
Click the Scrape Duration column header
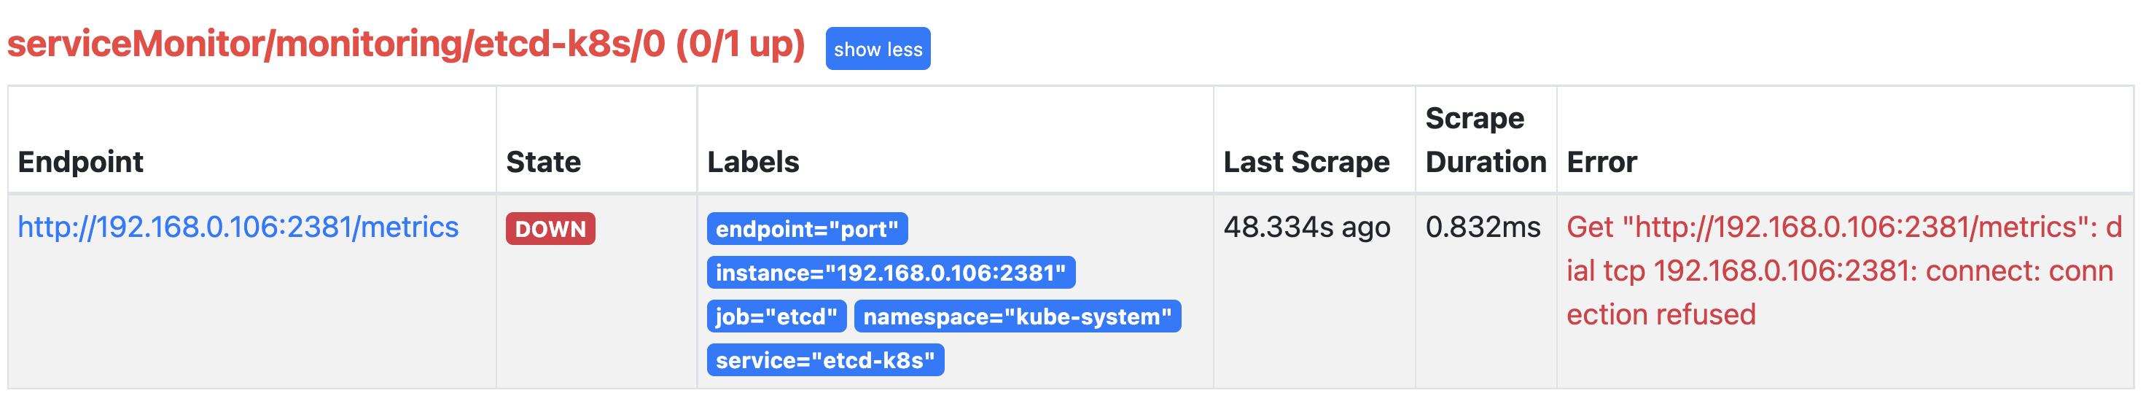[x=1486, y=140]
